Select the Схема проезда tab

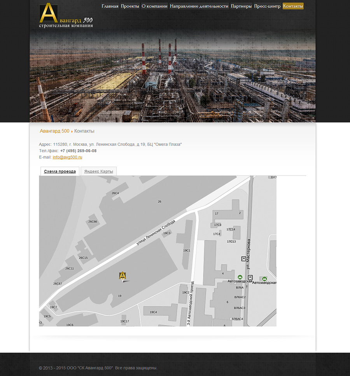(x=60, y=171)
